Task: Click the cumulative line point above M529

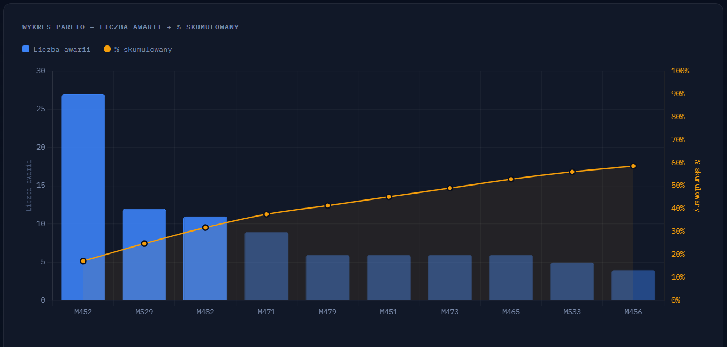Action: pyautogui.click(x=144, y=244)
